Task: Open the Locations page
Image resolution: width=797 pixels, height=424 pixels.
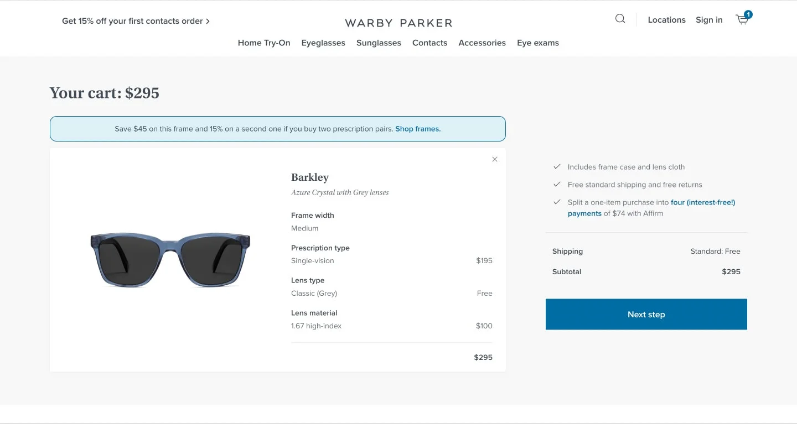Action: pos(666,19)
